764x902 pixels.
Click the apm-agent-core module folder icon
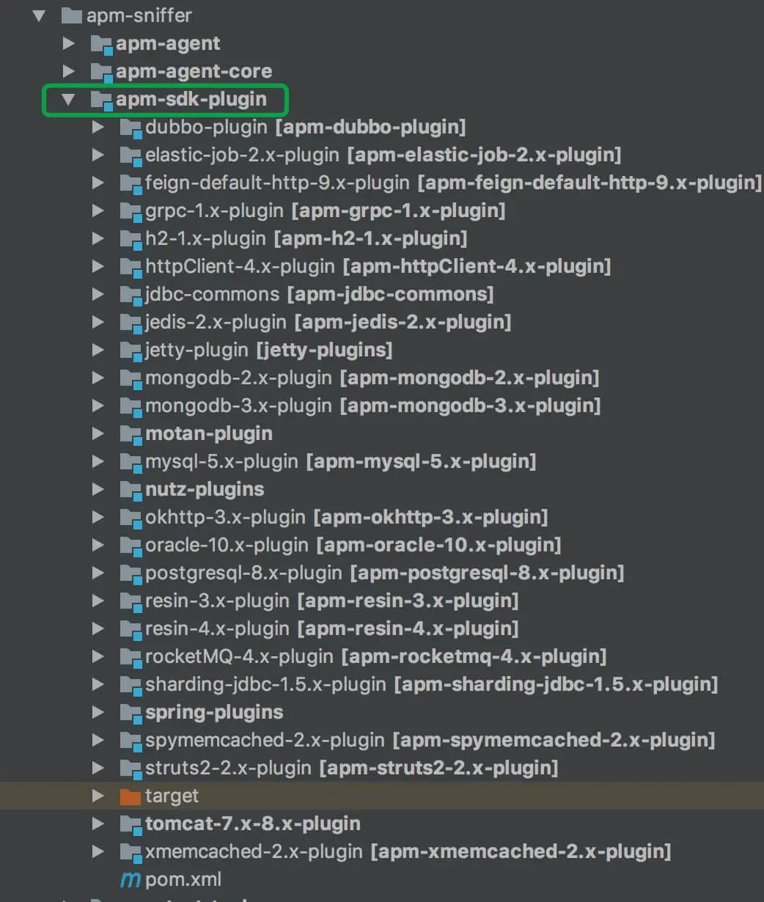click(101, 72)
